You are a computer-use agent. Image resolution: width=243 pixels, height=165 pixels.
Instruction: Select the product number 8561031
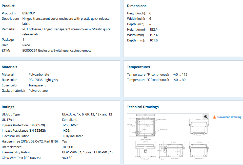pyautogui.click(x=27, y=13)
